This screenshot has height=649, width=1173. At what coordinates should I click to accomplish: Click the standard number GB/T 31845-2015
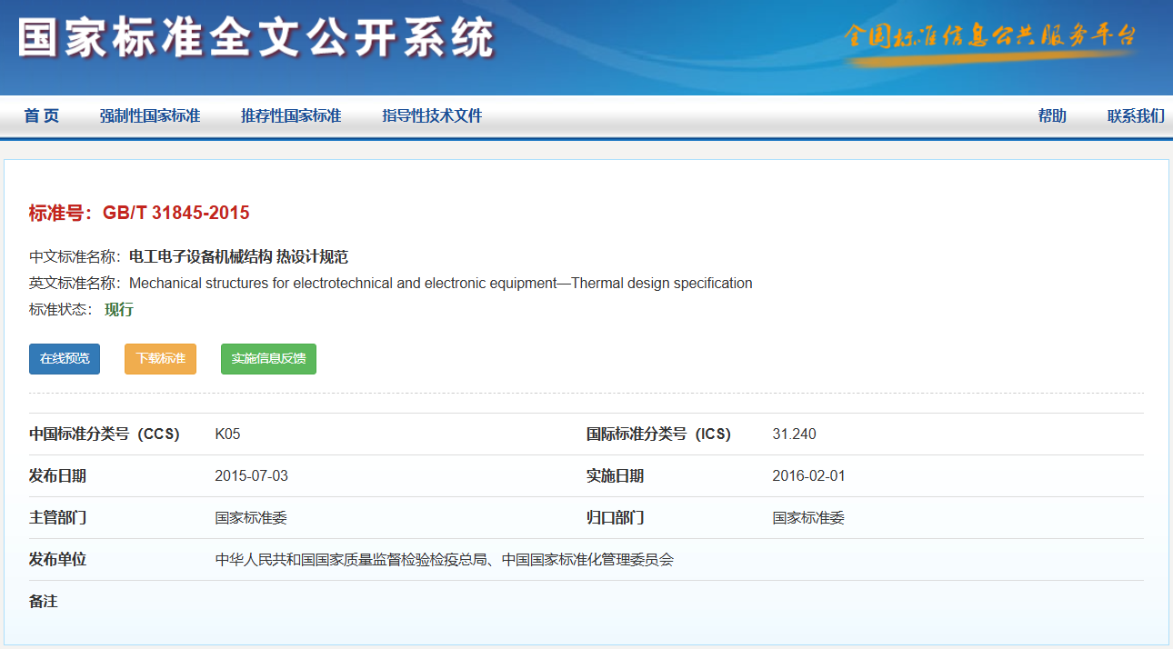[175, 213]
